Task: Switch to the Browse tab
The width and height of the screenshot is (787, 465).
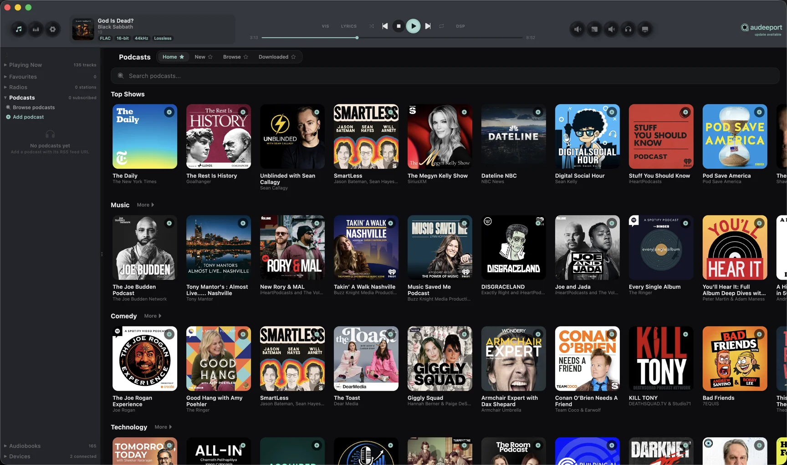Action: 232,57
